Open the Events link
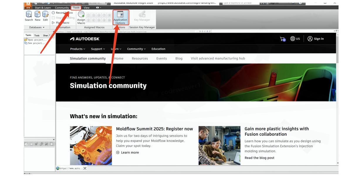Viewport: 362px width, 177px height. click(162, 58)
